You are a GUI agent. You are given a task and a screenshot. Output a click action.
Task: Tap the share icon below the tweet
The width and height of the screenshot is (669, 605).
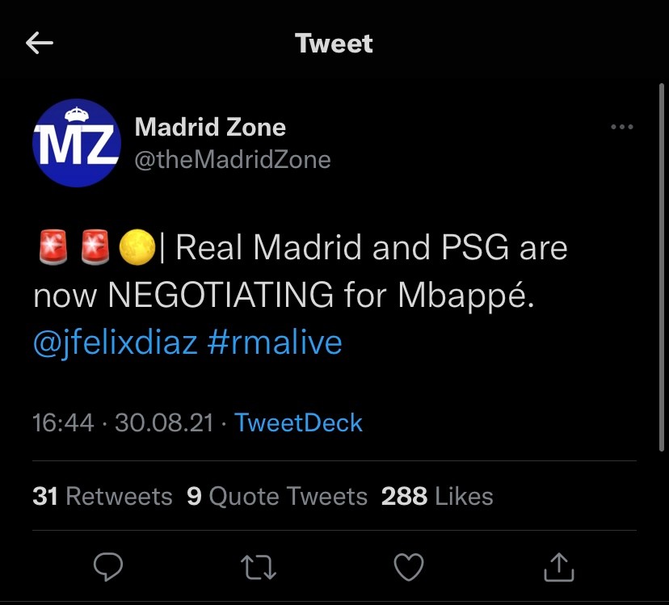pos(559,567)
